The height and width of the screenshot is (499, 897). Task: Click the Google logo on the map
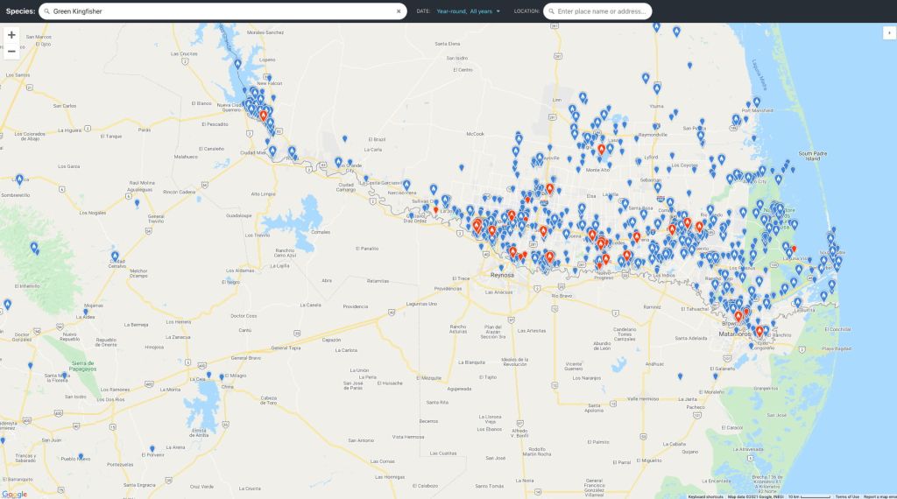point(15,494)
